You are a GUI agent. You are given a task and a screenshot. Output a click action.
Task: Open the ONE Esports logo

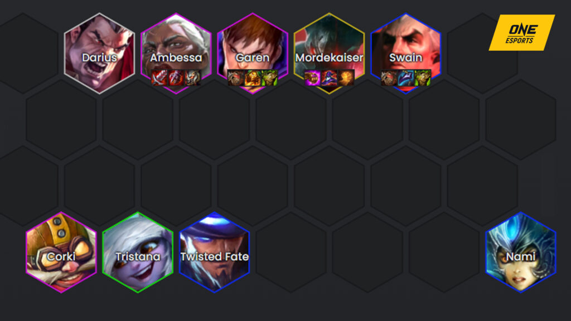pos(522,33)
